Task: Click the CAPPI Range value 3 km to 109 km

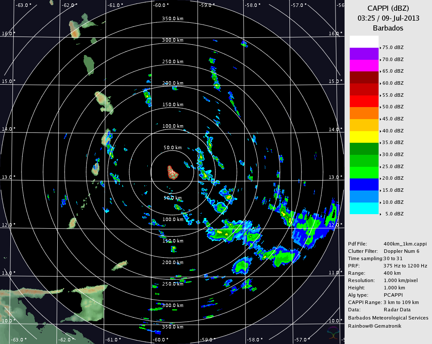Action: [x=401, y=302]
